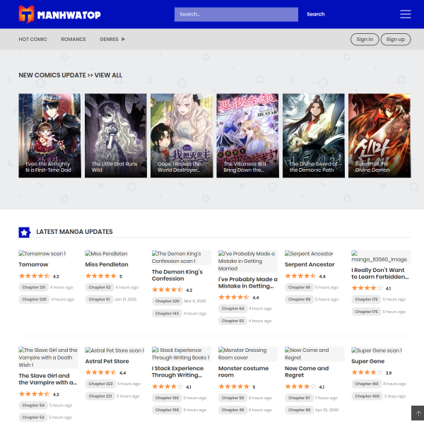
Task: Open I Stack Experience Chapter 158
Action: tap(167, 410)
